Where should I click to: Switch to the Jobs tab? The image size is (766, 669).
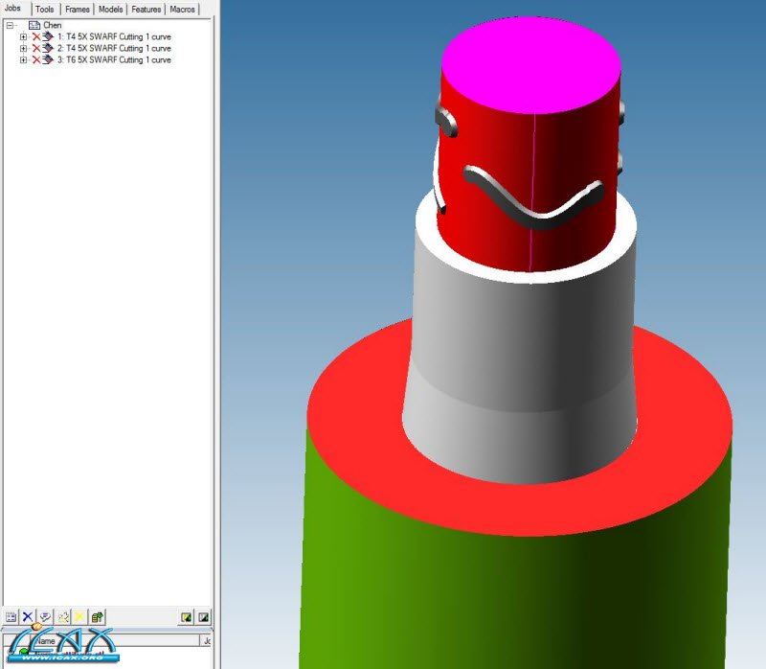pos(13,9)
